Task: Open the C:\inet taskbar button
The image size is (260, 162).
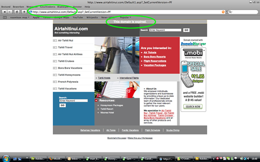Action: (184, 159)
